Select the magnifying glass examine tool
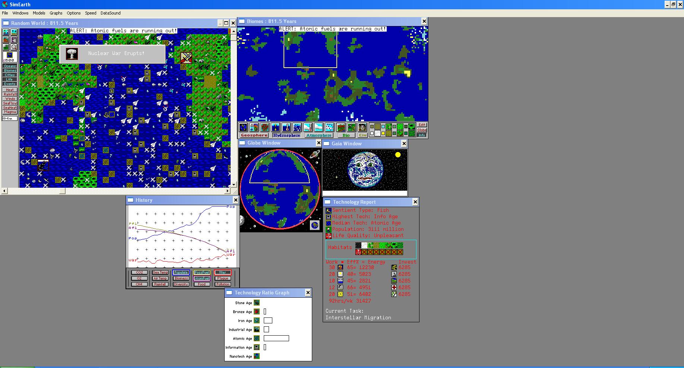The image size is (684, 368). [x=14, y=47]
